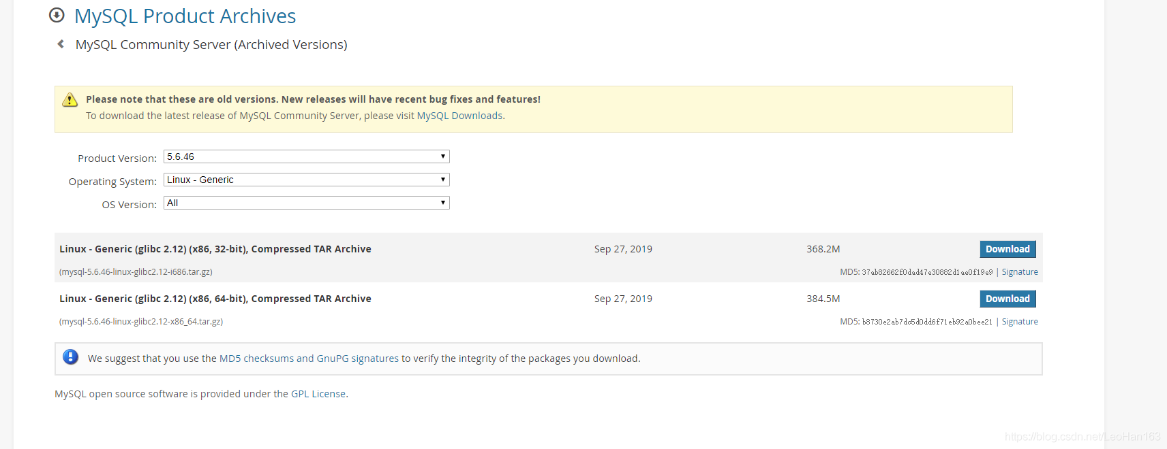1167x449 pixels.
Task: Click the 368.2M file size value
Action: click(x=823, y=249)
